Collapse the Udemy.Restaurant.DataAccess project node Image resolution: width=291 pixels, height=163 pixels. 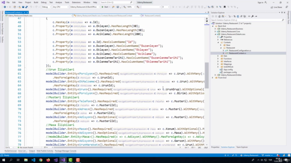tap(215, 34)
